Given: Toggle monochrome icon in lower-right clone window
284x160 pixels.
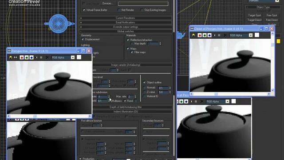Looking at the screenshot, I should click(x=196, y=102).
